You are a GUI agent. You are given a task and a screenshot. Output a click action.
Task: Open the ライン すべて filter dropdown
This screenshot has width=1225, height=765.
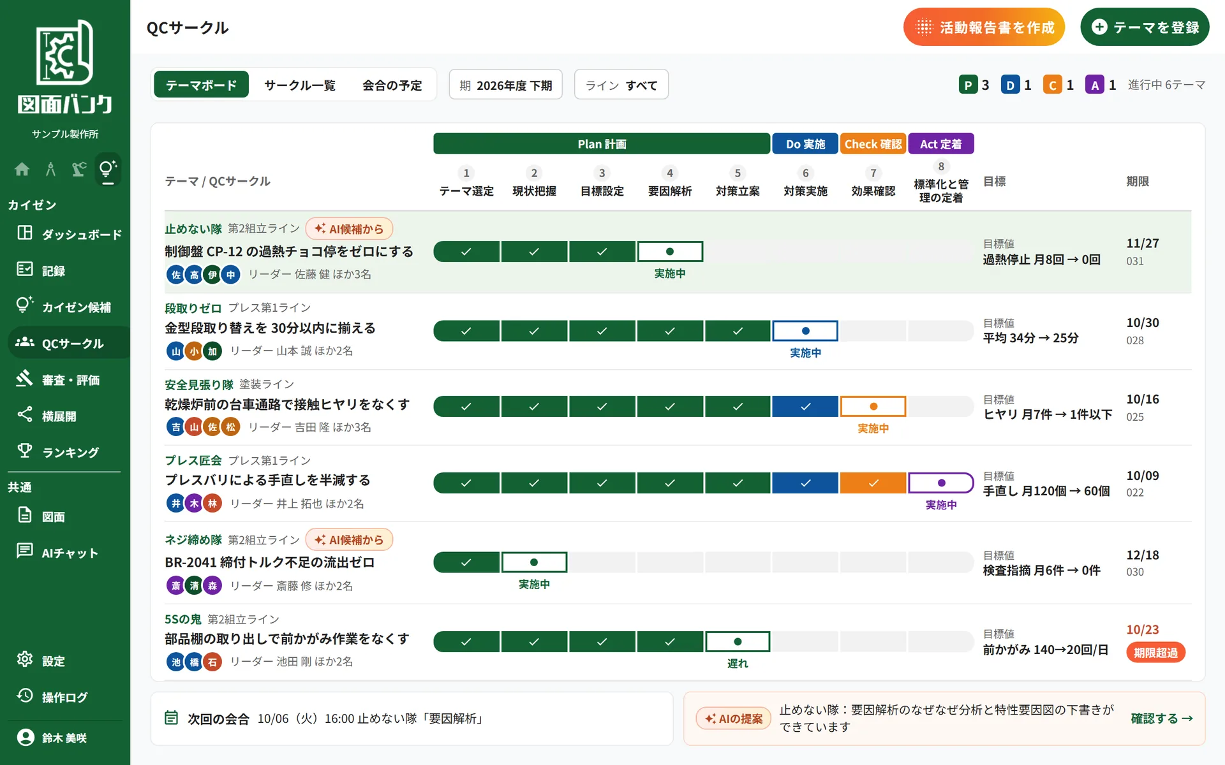click(x=621, y=85)
